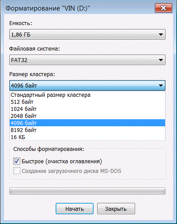Image resolution: width=177 pixels, height=224 pixels.
Task: Choose 512 байт cluster size
Action: click(87, 102)
